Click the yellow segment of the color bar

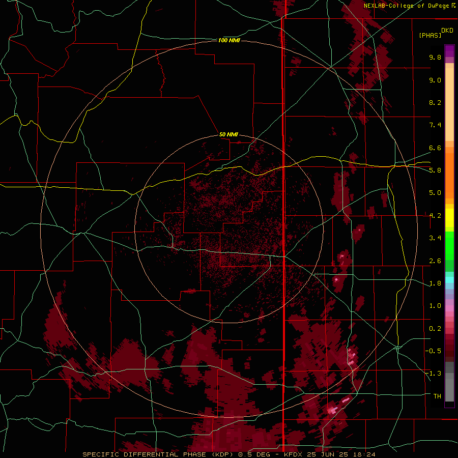coord(449,218)
